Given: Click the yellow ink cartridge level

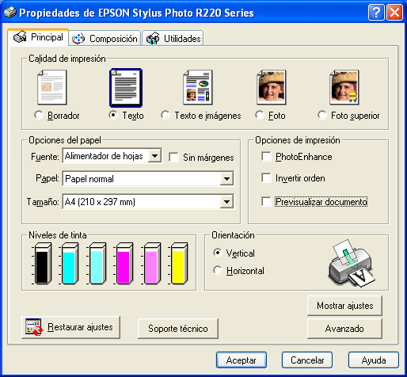Looking at the screenshot, I should coord(179,264).
